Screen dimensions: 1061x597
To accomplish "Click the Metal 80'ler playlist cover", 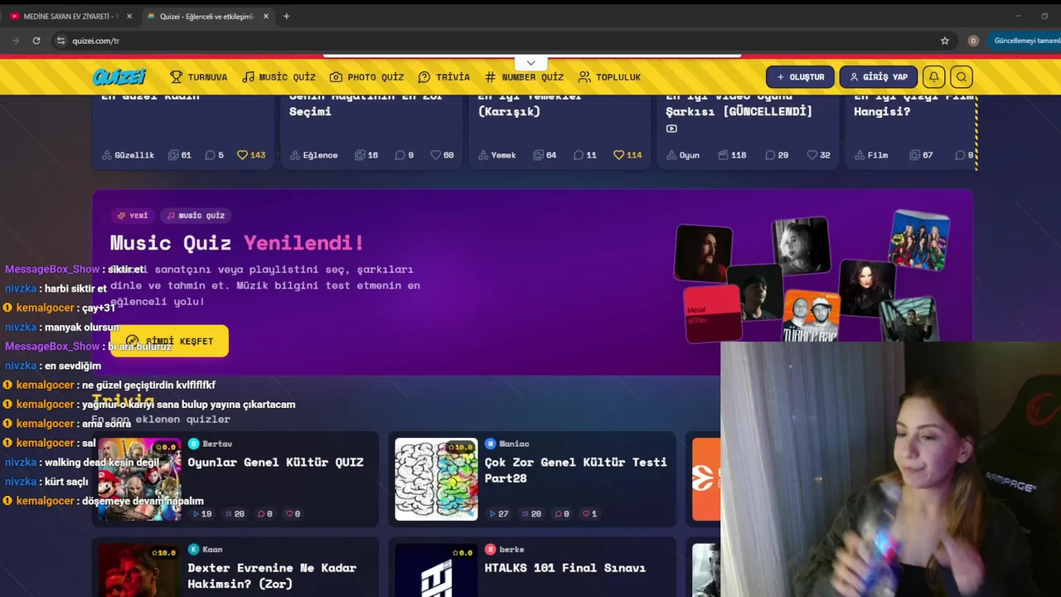I will click(712, 313).
